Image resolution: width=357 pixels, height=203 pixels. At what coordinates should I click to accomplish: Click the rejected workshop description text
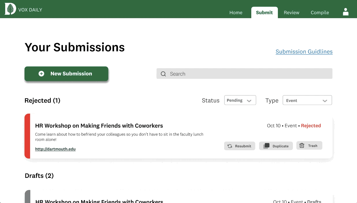click(x=119, y=137)
